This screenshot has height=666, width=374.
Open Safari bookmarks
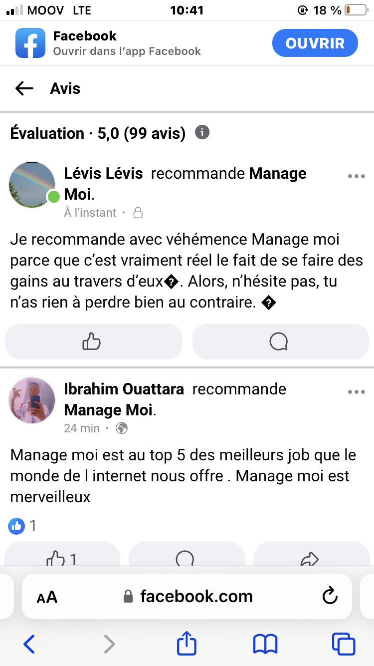[x=265, y=644]
